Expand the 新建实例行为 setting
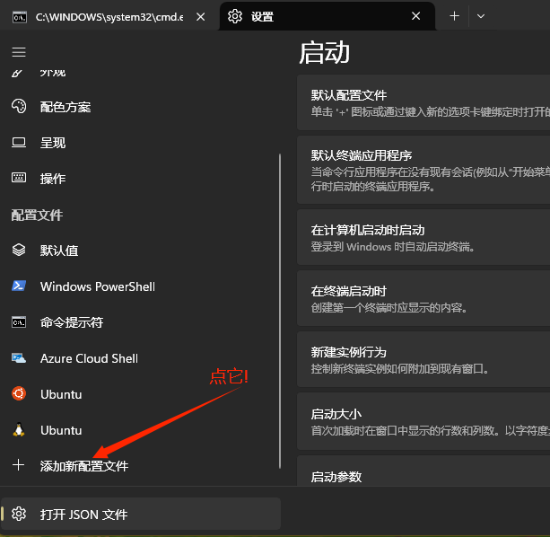The image size is (550, 537). (423, 359)
